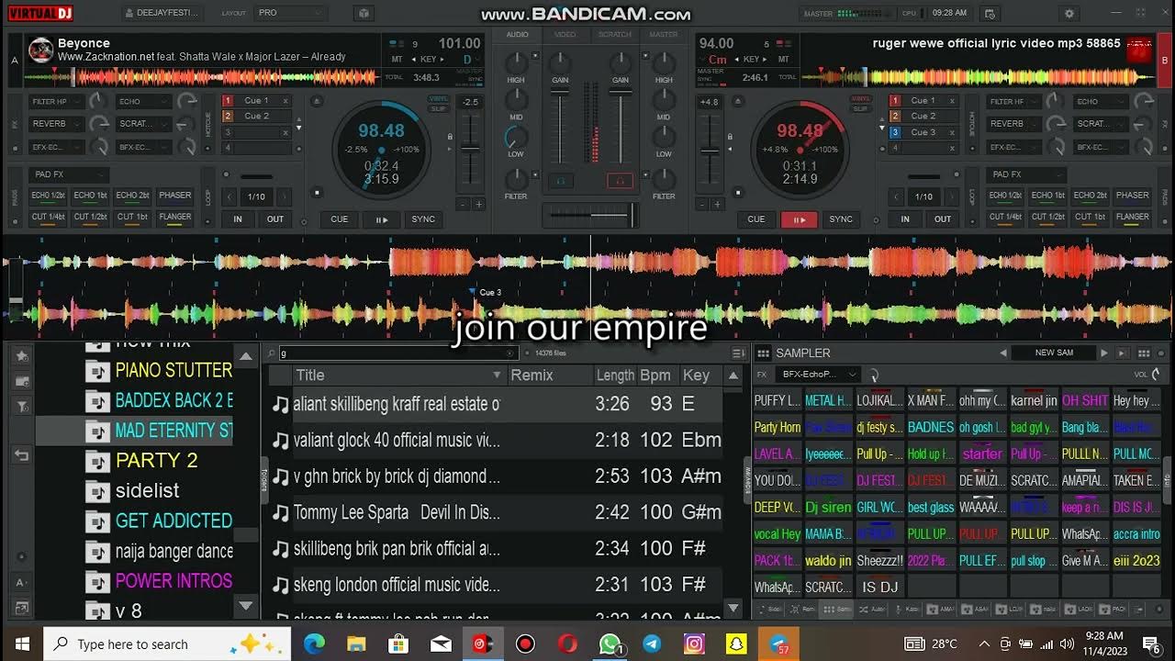Play/pause deck B
Screen dimensions: 1175x661
[x=799, y=219]
